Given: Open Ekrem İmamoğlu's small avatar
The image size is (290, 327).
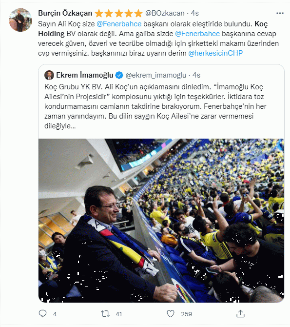Looking at the screenshot, I should click(x=49, y=75).
